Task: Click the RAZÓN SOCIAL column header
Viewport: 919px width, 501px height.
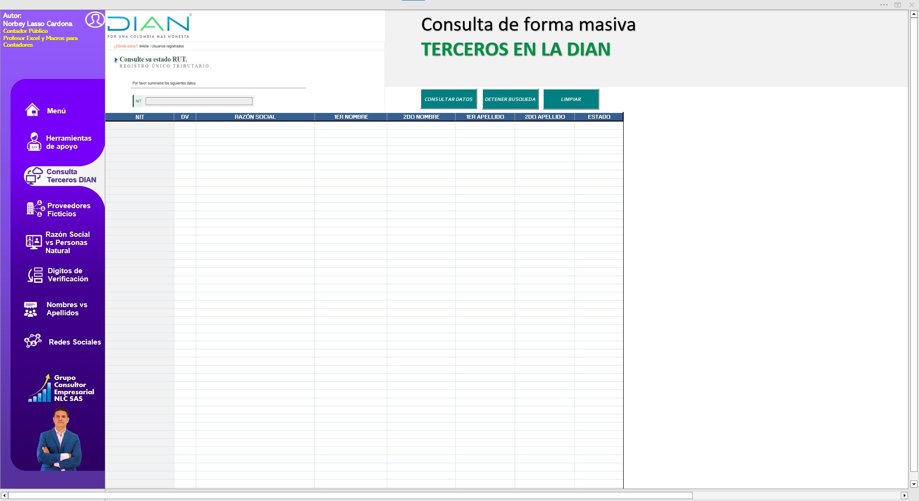Action: (x=255, y=117)
